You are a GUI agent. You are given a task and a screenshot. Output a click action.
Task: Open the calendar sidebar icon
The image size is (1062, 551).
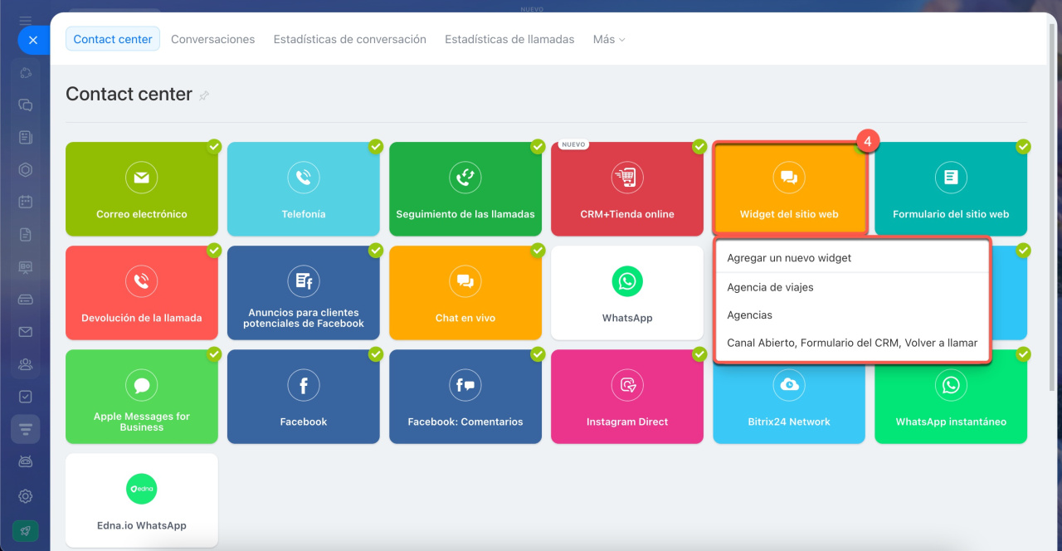(x=26, y=202)
